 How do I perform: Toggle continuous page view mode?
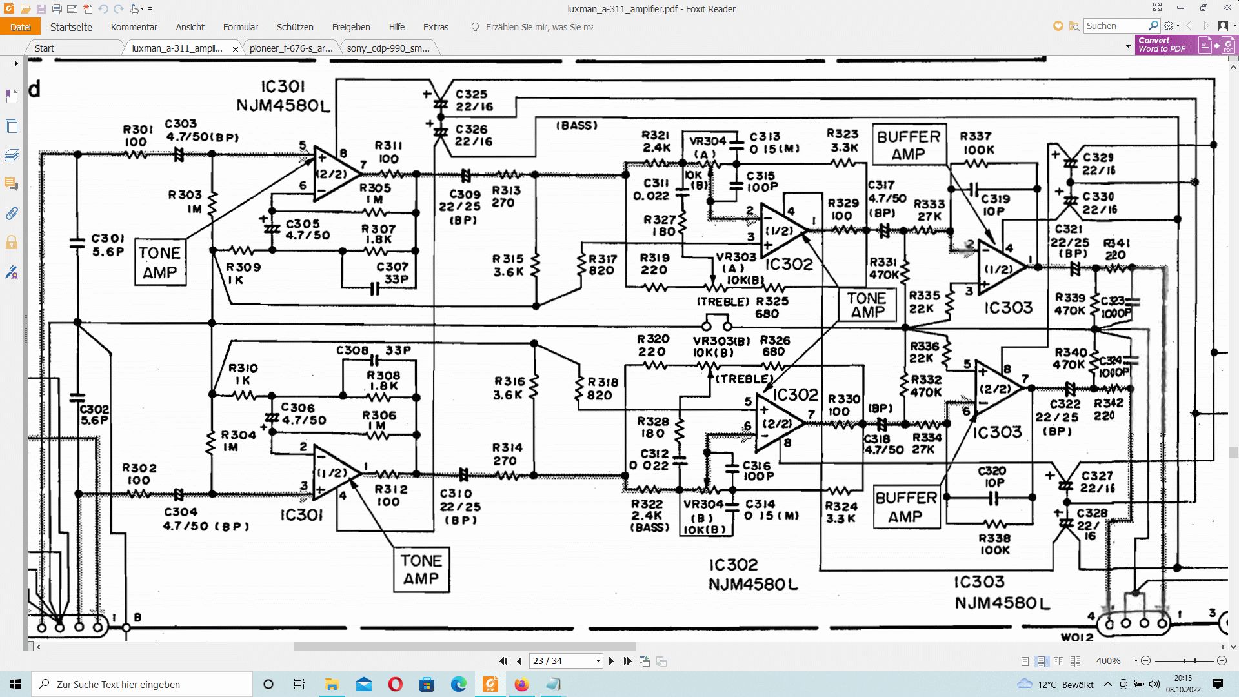click(x=1042, y=661)
